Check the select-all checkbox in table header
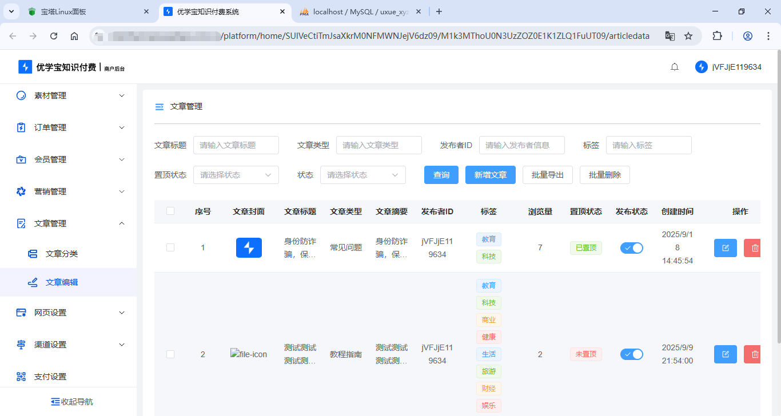 click(x=170, y=211)
